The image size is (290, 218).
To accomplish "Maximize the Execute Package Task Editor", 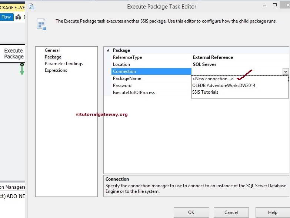I will 275,5.
